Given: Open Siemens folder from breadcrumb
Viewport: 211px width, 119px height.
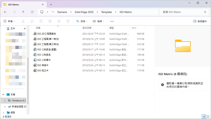Looking at the screenshot, I should pos(62,12).
